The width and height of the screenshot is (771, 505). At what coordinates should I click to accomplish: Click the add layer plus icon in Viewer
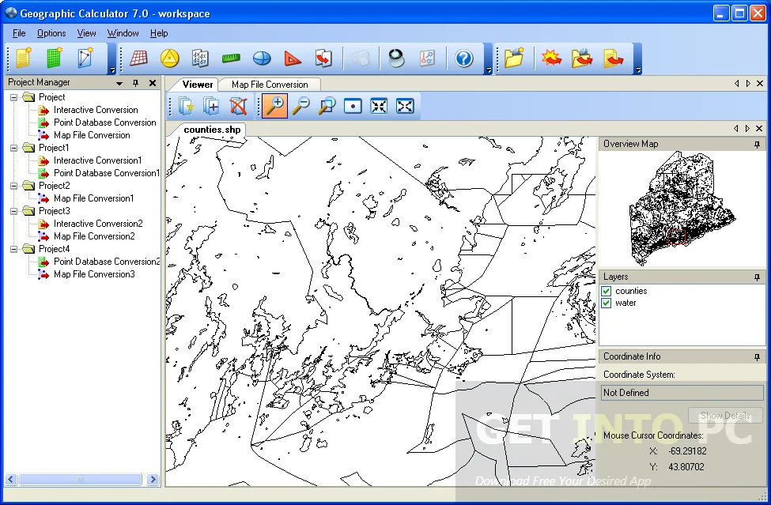click(212, 106)
